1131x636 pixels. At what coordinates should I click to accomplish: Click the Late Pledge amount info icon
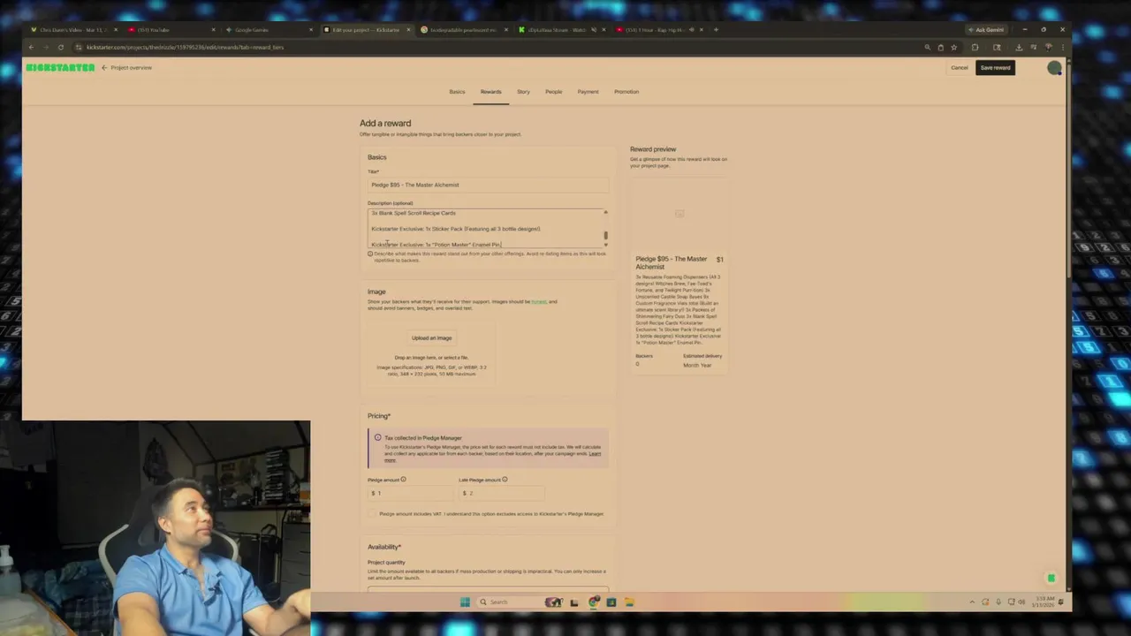click(505, 480)
